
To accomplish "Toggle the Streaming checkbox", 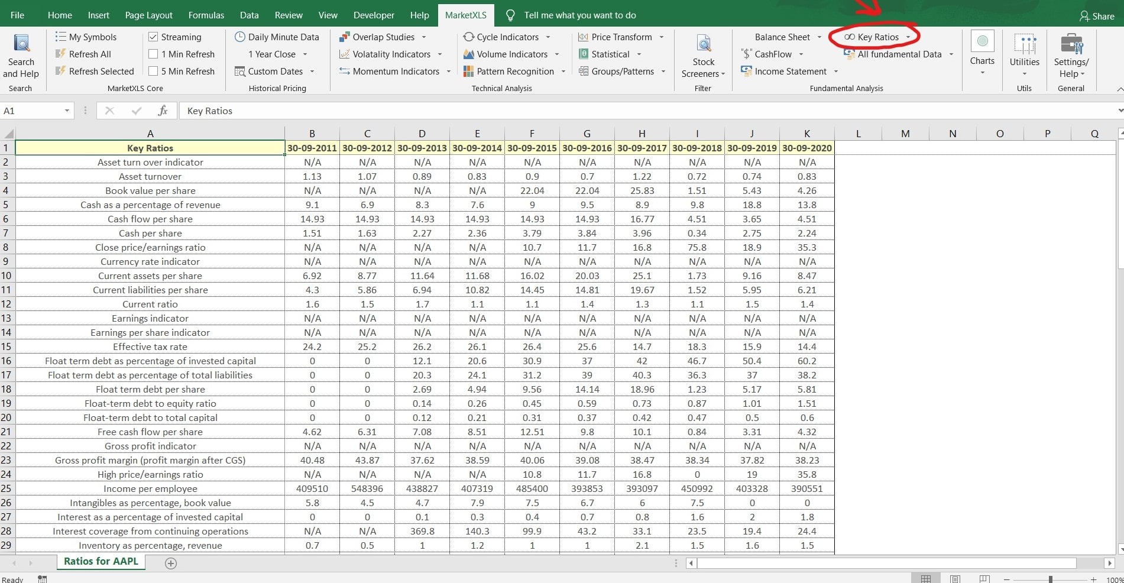I will (153, 37).
